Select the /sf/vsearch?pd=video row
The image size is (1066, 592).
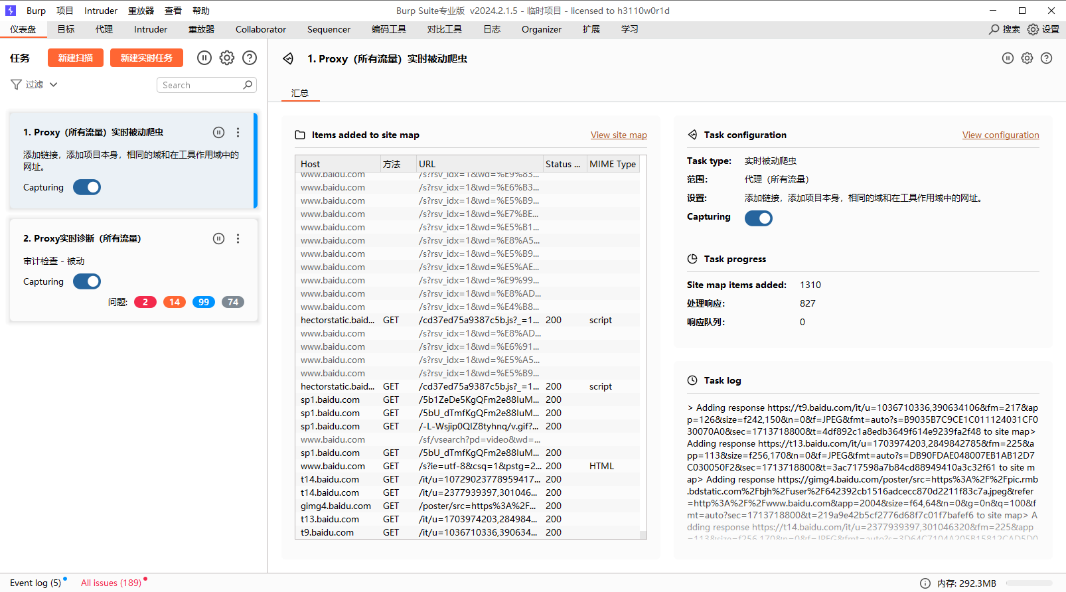(467, 439)
